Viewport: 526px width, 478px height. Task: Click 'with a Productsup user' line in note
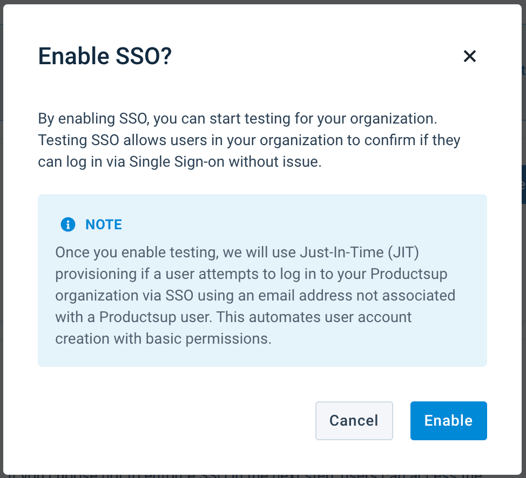134,317
